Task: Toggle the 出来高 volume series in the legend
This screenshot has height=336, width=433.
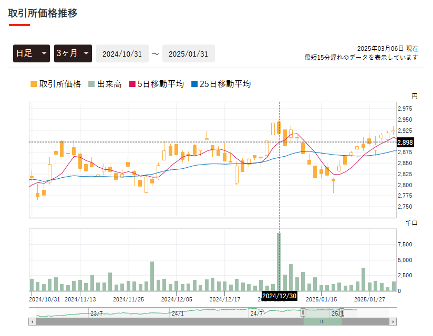Action: tap(109, 83)
